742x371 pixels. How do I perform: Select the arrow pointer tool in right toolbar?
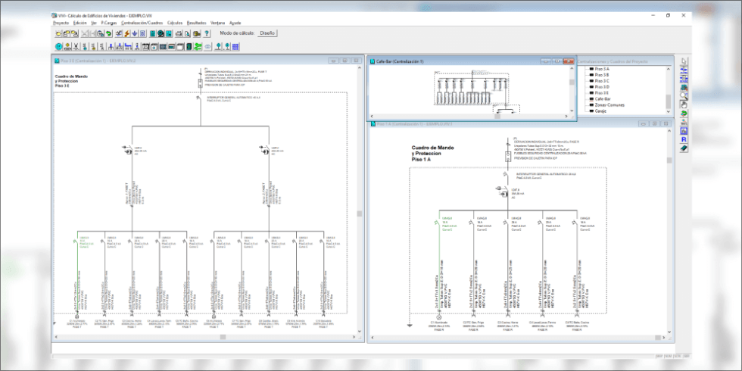click(x=684, y=62)
